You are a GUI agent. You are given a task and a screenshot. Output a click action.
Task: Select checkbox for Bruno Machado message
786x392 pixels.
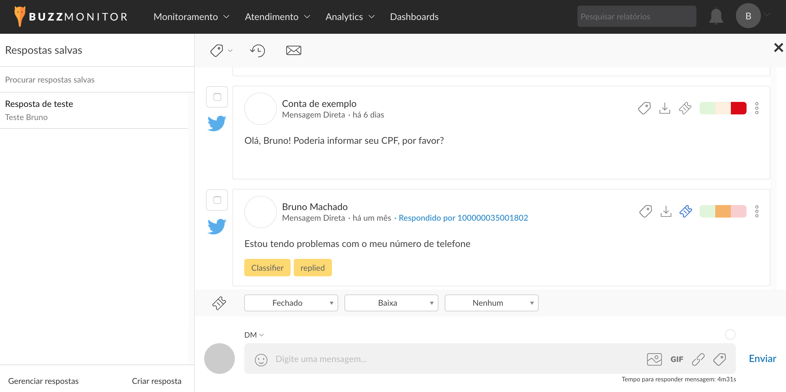[x=217, y=200]
